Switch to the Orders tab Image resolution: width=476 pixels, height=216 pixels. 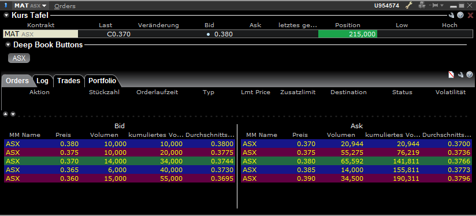(17, 81)
